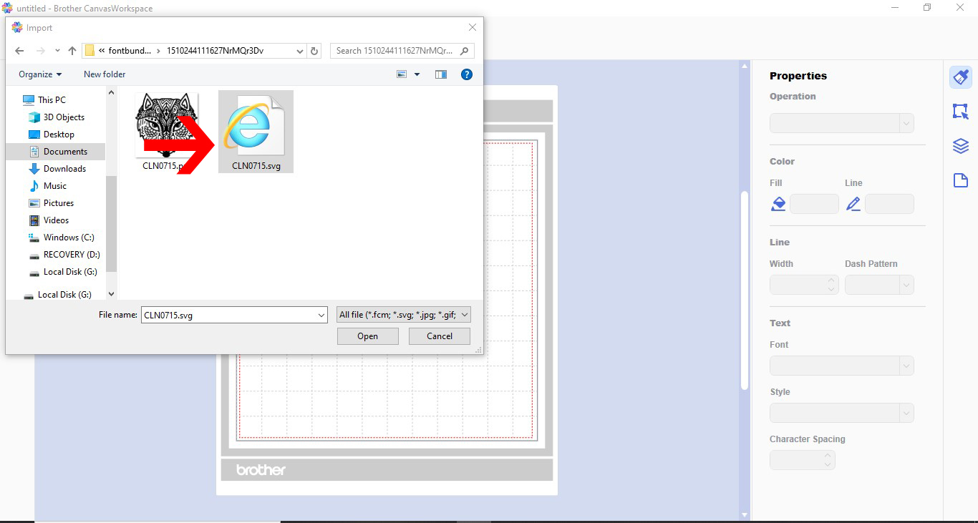Open the Properties paintbrush panel icon
This screenshot has height=523, width=978.
click(x=960, y=77)
